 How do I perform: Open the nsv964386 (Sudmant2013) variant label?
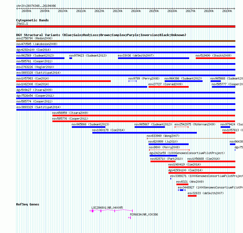click(183, 78)
